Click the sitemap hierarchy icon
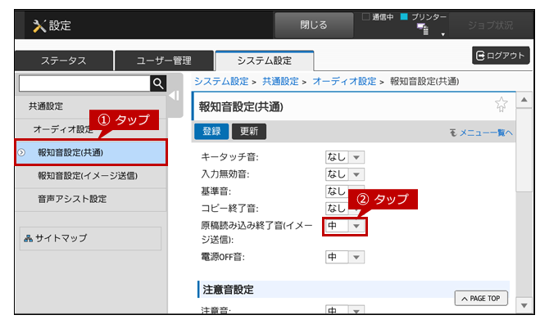Screen dimensions: 549x324 point(28,238)
